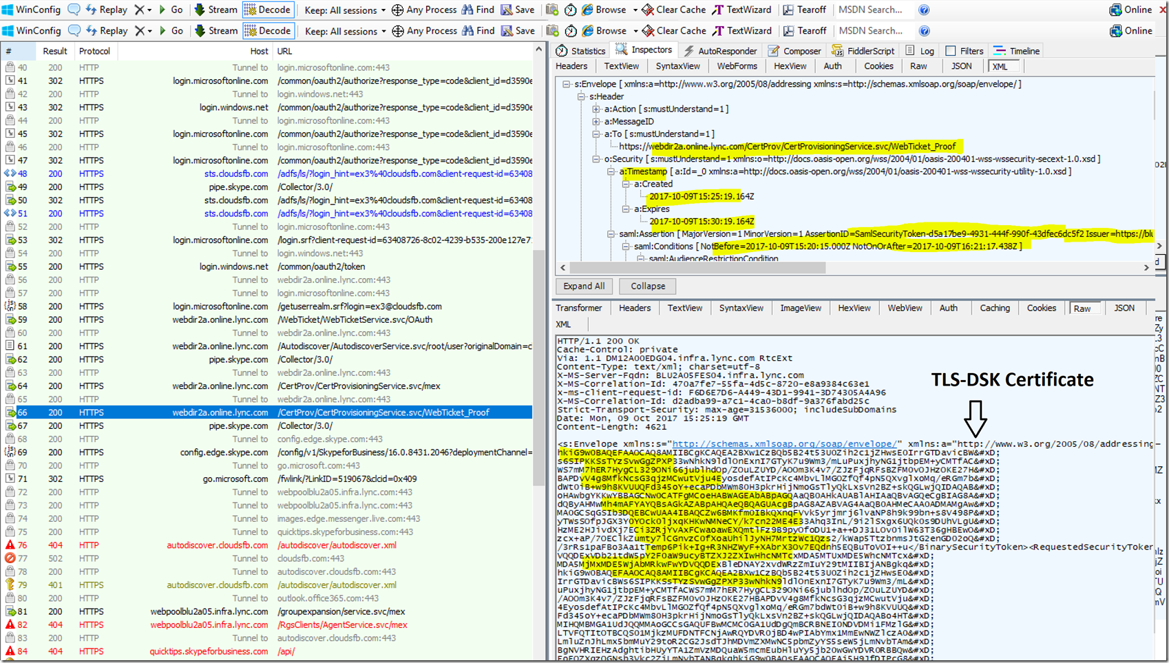Collapse the a:Timestamp tree node
Image resolution: width=1169 pixels, height=663 pixels.
[611, 171]
